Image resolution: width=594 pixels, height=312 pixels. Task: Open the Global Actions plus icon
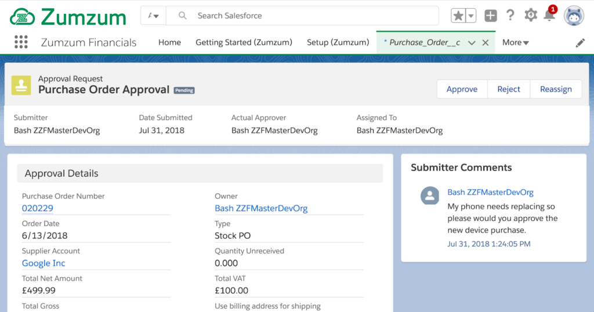pyautogui.click(x=491, y=16)
